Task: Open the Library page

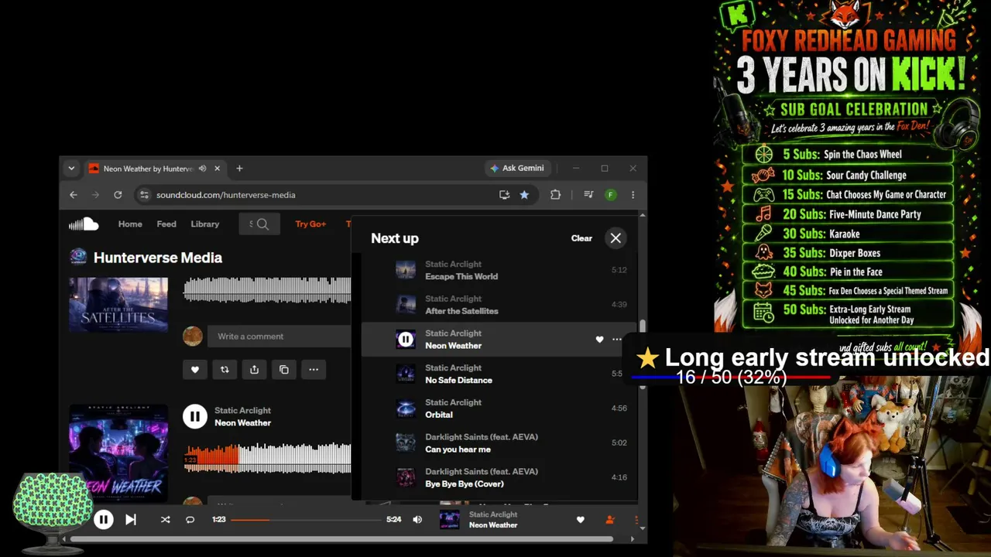Action: 205,224
